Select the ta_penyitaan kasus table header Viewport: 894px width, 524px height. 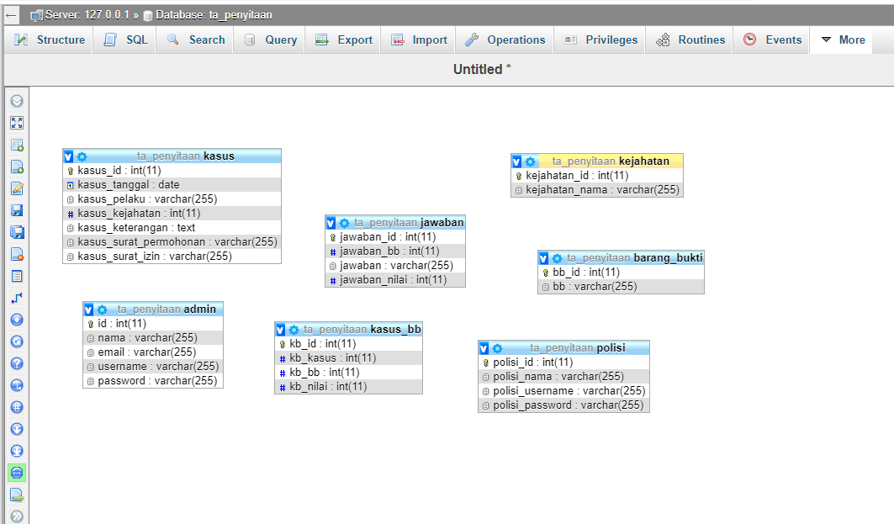point(185,156)
